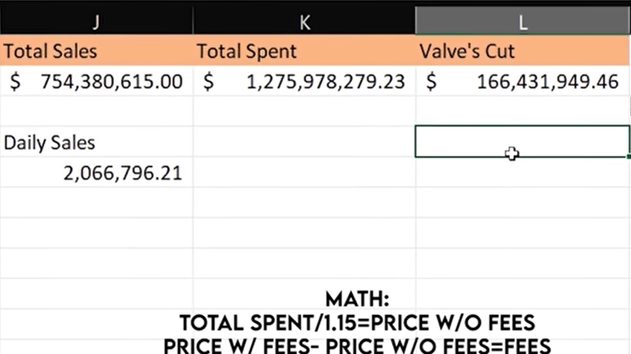Click the divider between column J and K headers

[x=193, y=22]
